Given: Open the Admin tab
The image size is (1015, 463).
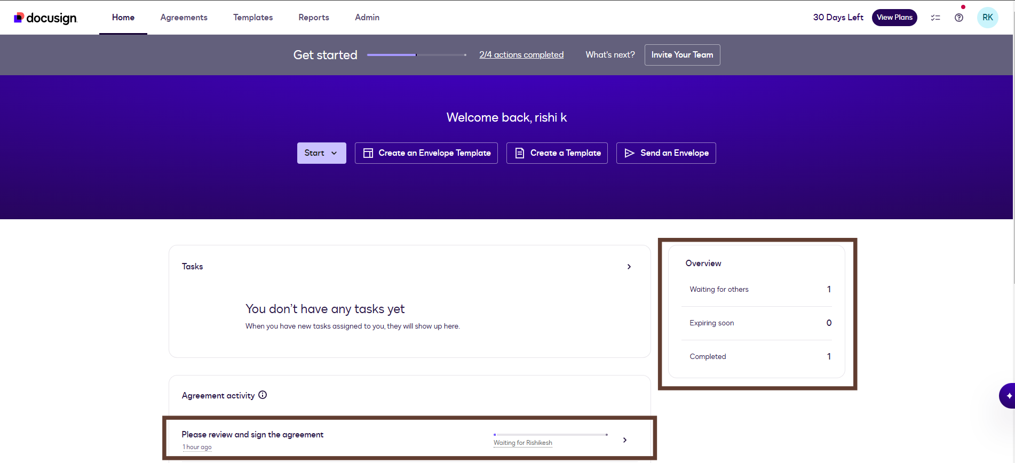Looking at the screenshot, I should coord(367,18).
